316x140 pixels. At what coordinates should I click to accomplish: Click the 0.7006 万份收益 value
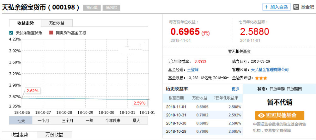(x=202, y=131)
